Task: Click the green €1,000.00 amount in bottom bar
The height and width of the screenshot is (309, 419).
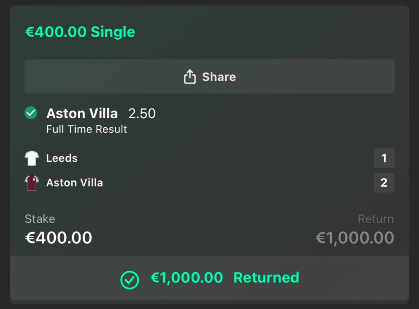Action: (187, 278)
